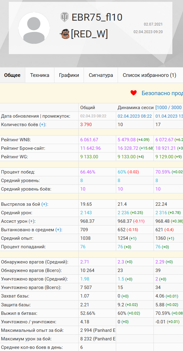Open the [RED_W] clan name link
Image resolution: width=183 pixels, height=351 pixels.
(89, 34)
